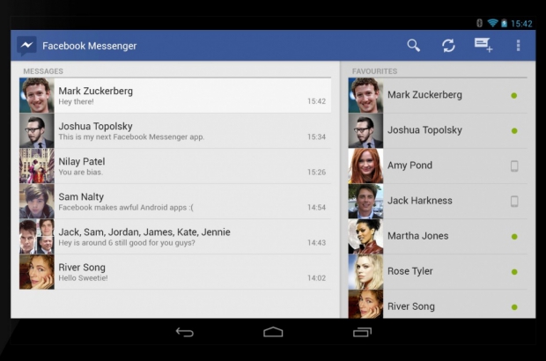Open the 'Hey there!' message preview
546x361 pixels.
[x=76, y=101]
